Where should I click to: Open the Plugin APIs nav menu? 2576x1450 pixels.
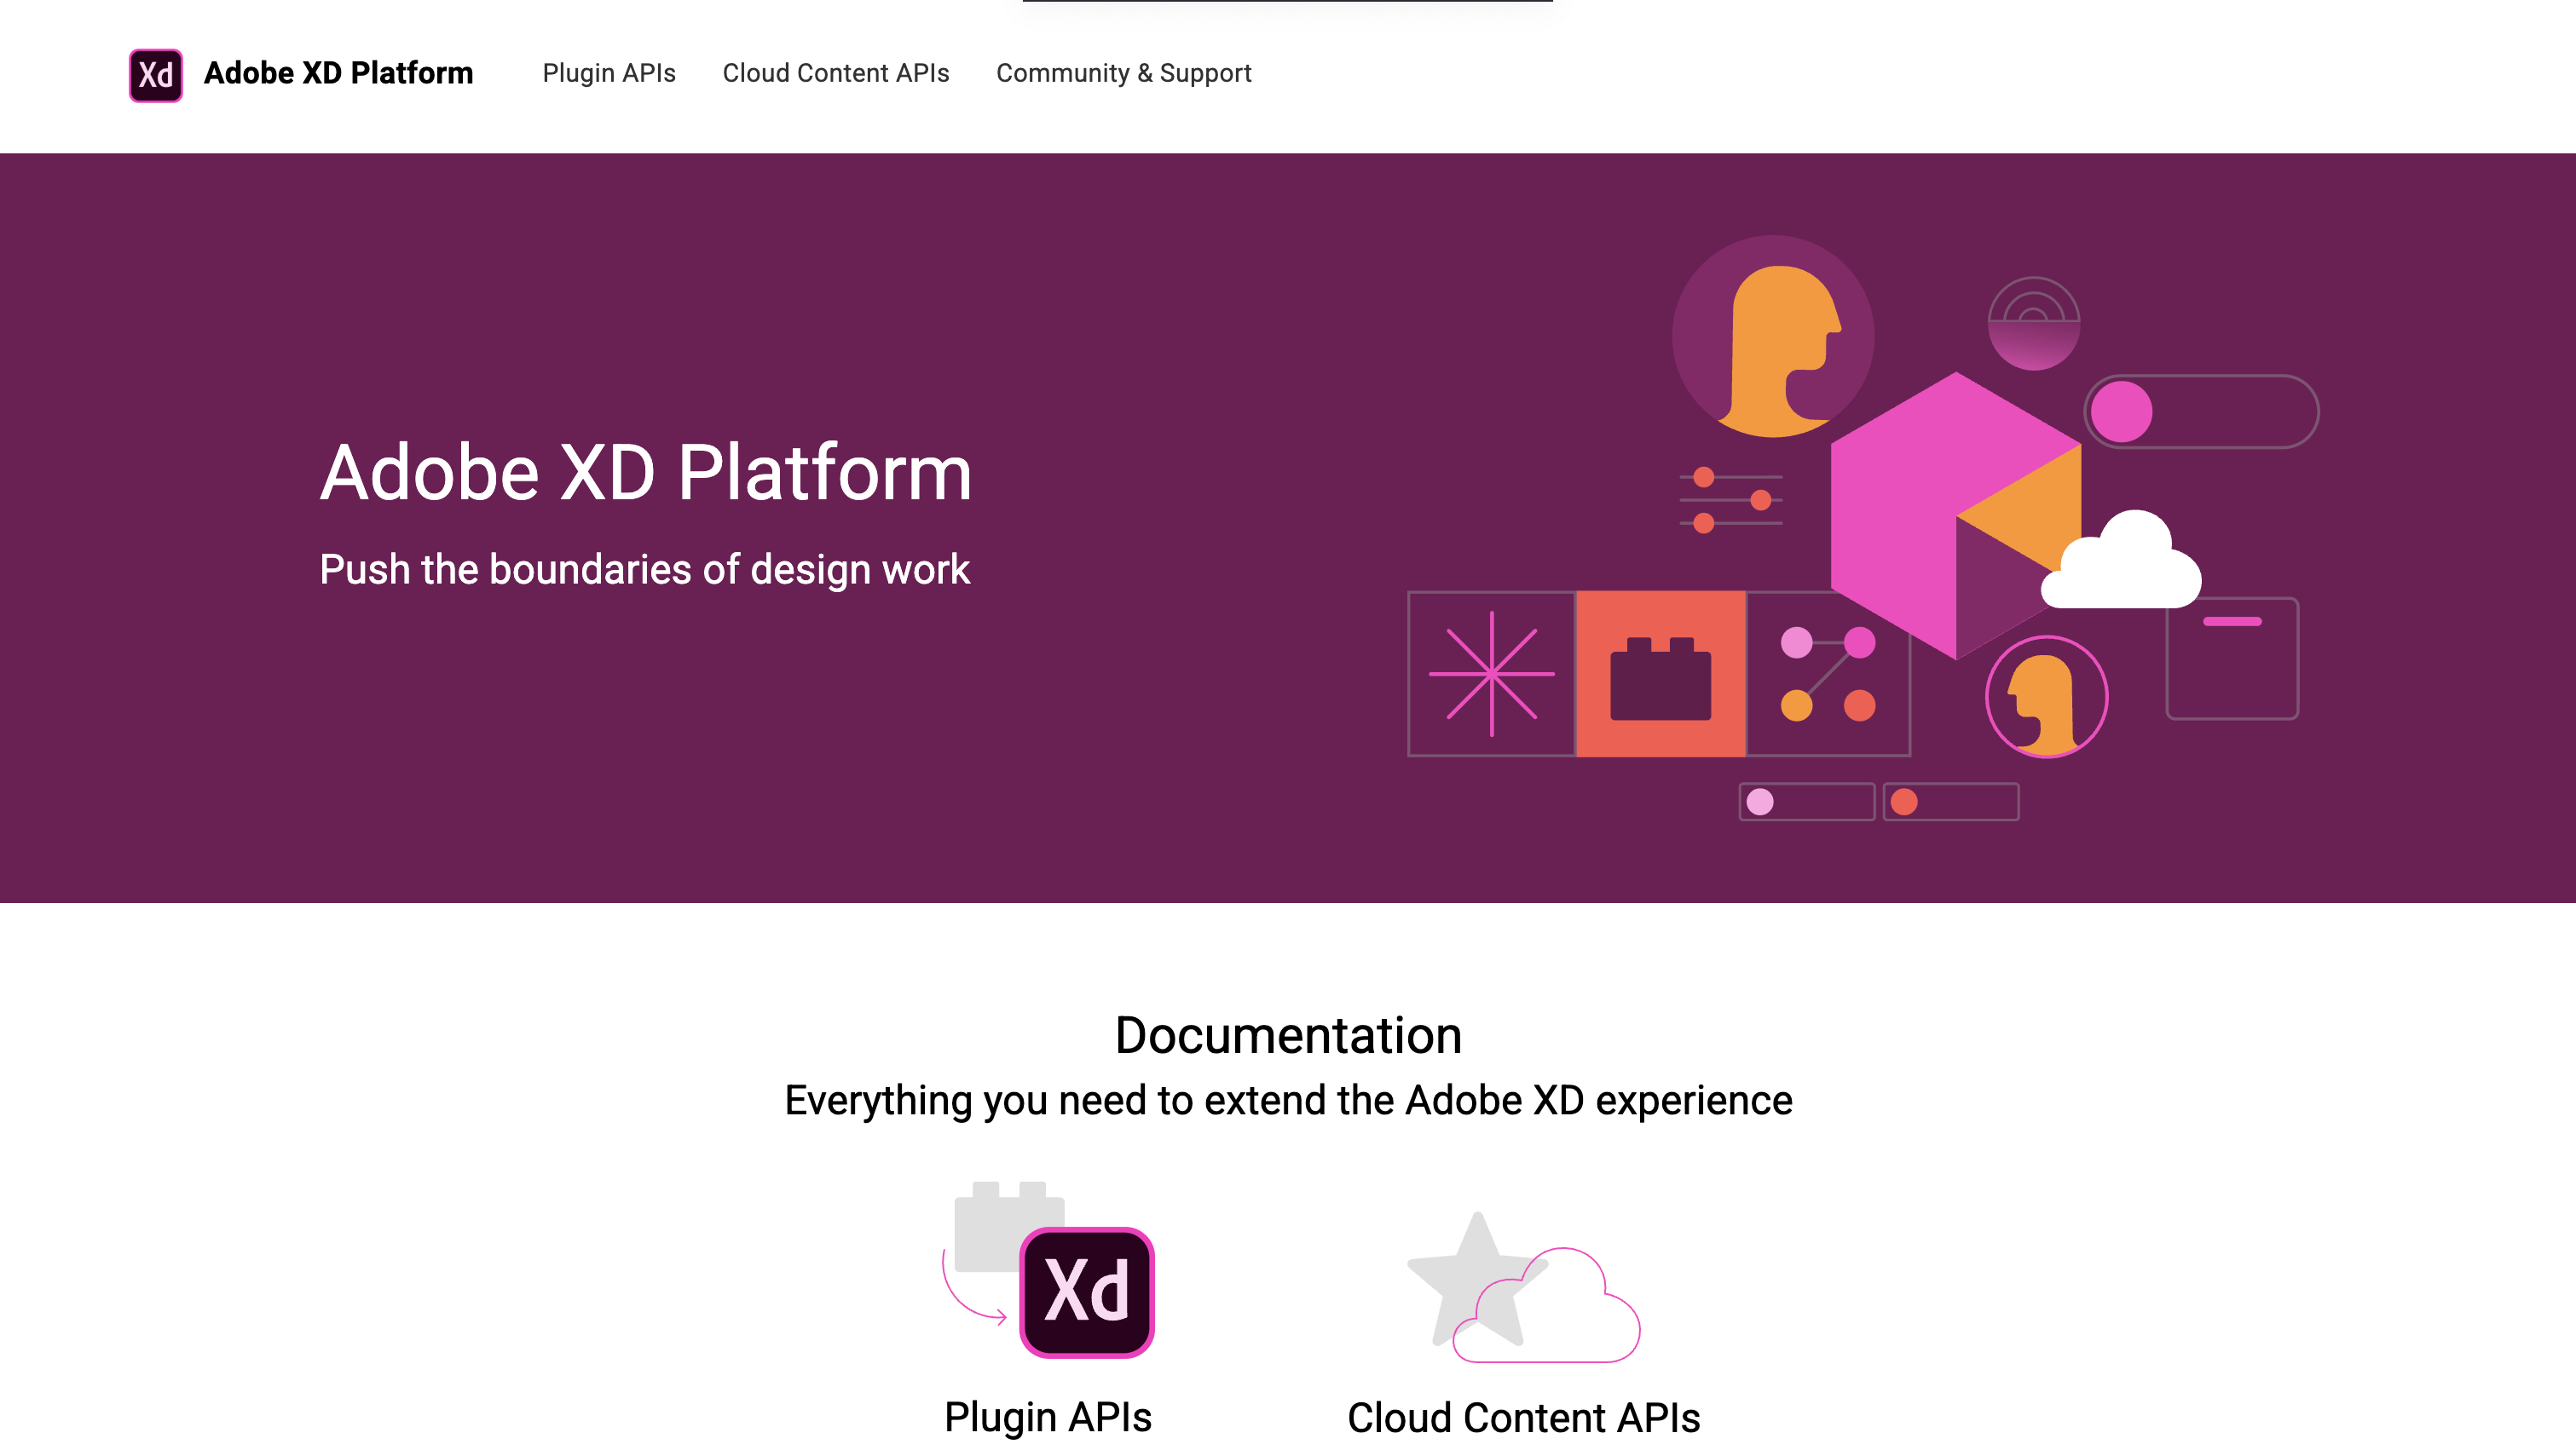(608, 73)
